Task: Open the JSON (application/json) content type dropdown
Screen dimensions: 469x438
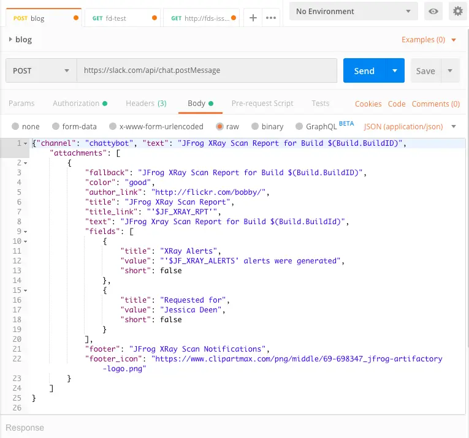Action: [410, 127]
